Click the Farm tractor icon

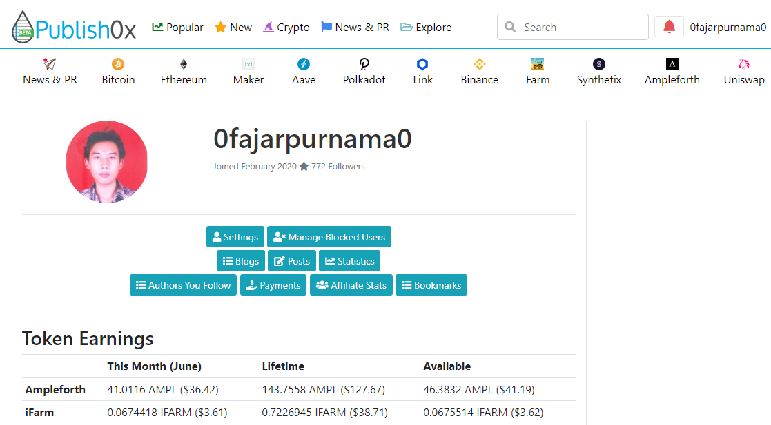538,64
